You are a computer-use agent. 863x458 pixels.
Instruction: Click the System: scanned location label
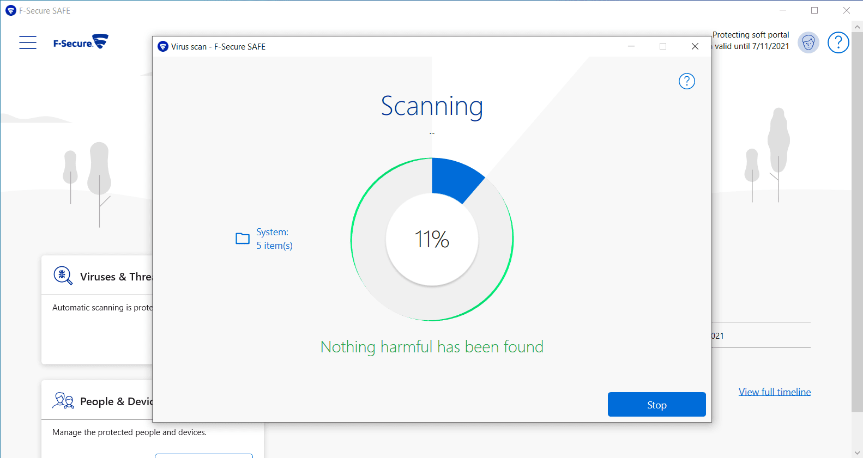pos(273,232)
